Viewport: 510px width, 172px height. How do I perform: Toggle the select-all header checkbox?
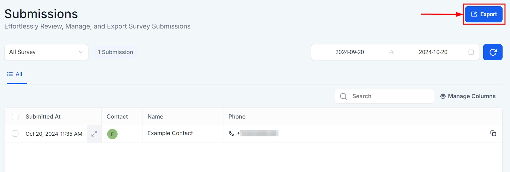(15, 117)
